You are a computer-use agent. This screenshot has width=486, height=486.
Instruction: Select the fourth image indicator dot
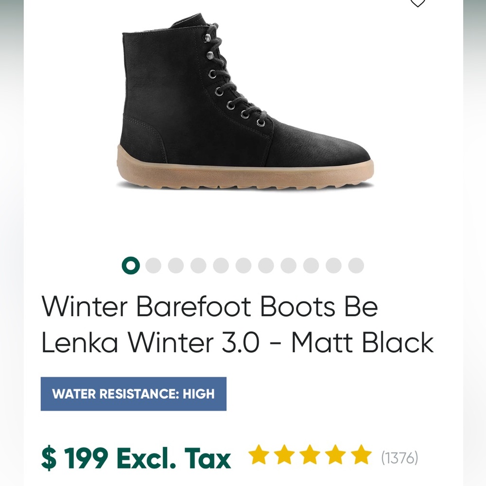point(198,265)
